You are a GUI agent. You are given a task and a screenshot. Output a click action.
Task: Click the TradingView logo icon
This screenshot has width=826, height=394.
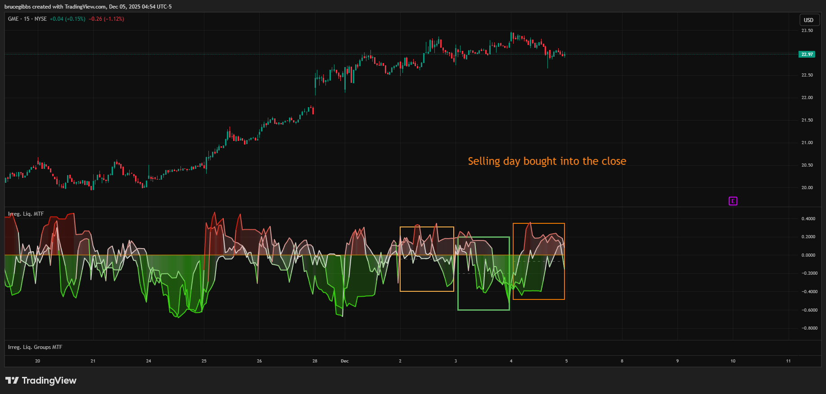pos(12,380)
